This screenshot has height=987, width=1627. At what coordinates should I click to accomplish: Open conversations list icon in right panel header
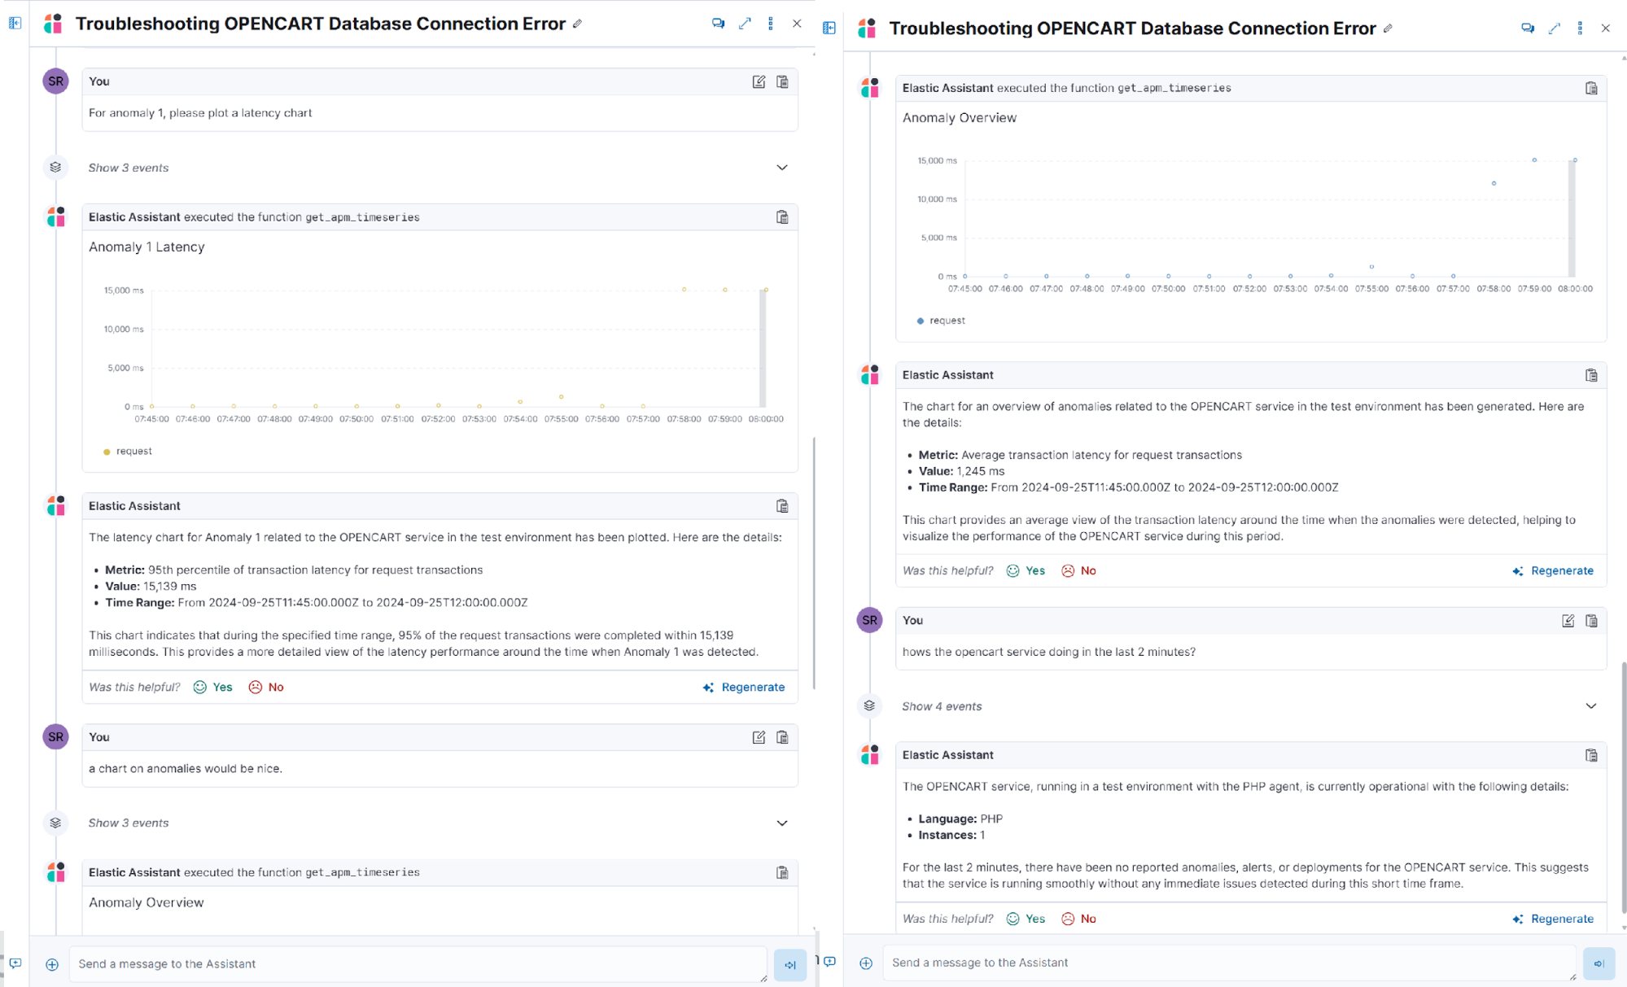coord(1528,28)
